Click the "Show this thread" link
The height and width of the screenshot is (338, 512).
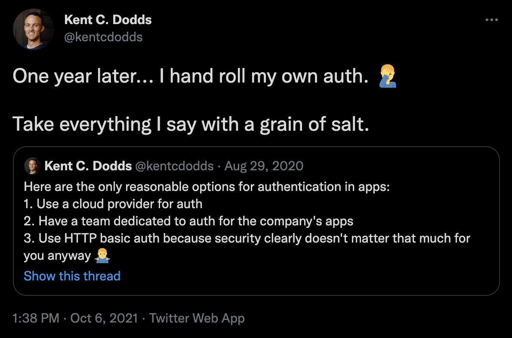point(72,276)
